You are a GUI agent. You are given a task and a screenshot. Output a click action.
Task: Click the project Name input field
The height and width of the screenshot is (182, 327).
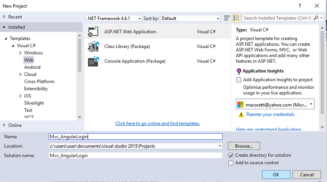pyautogui.click(x=136, y=137)
